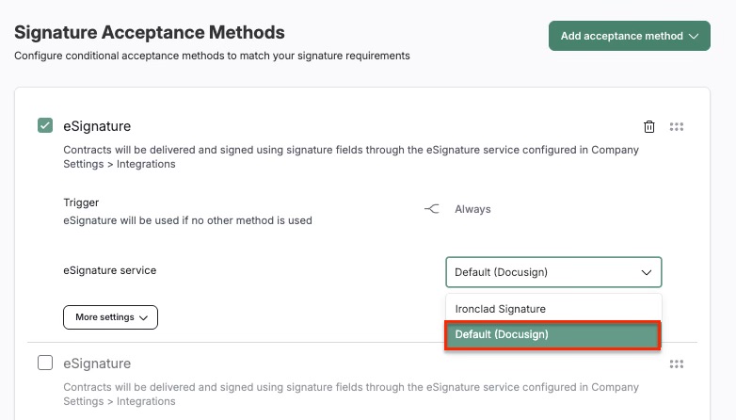
Task: Grab the drag handle of the checked eSignature method
Action: click(x=677, y=126)
